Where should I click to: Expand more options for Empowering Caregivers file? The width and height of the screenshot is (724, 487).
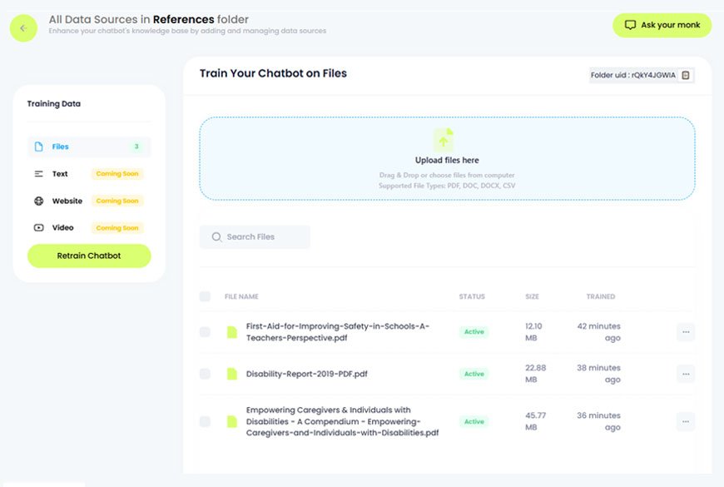tap(685, 421)
